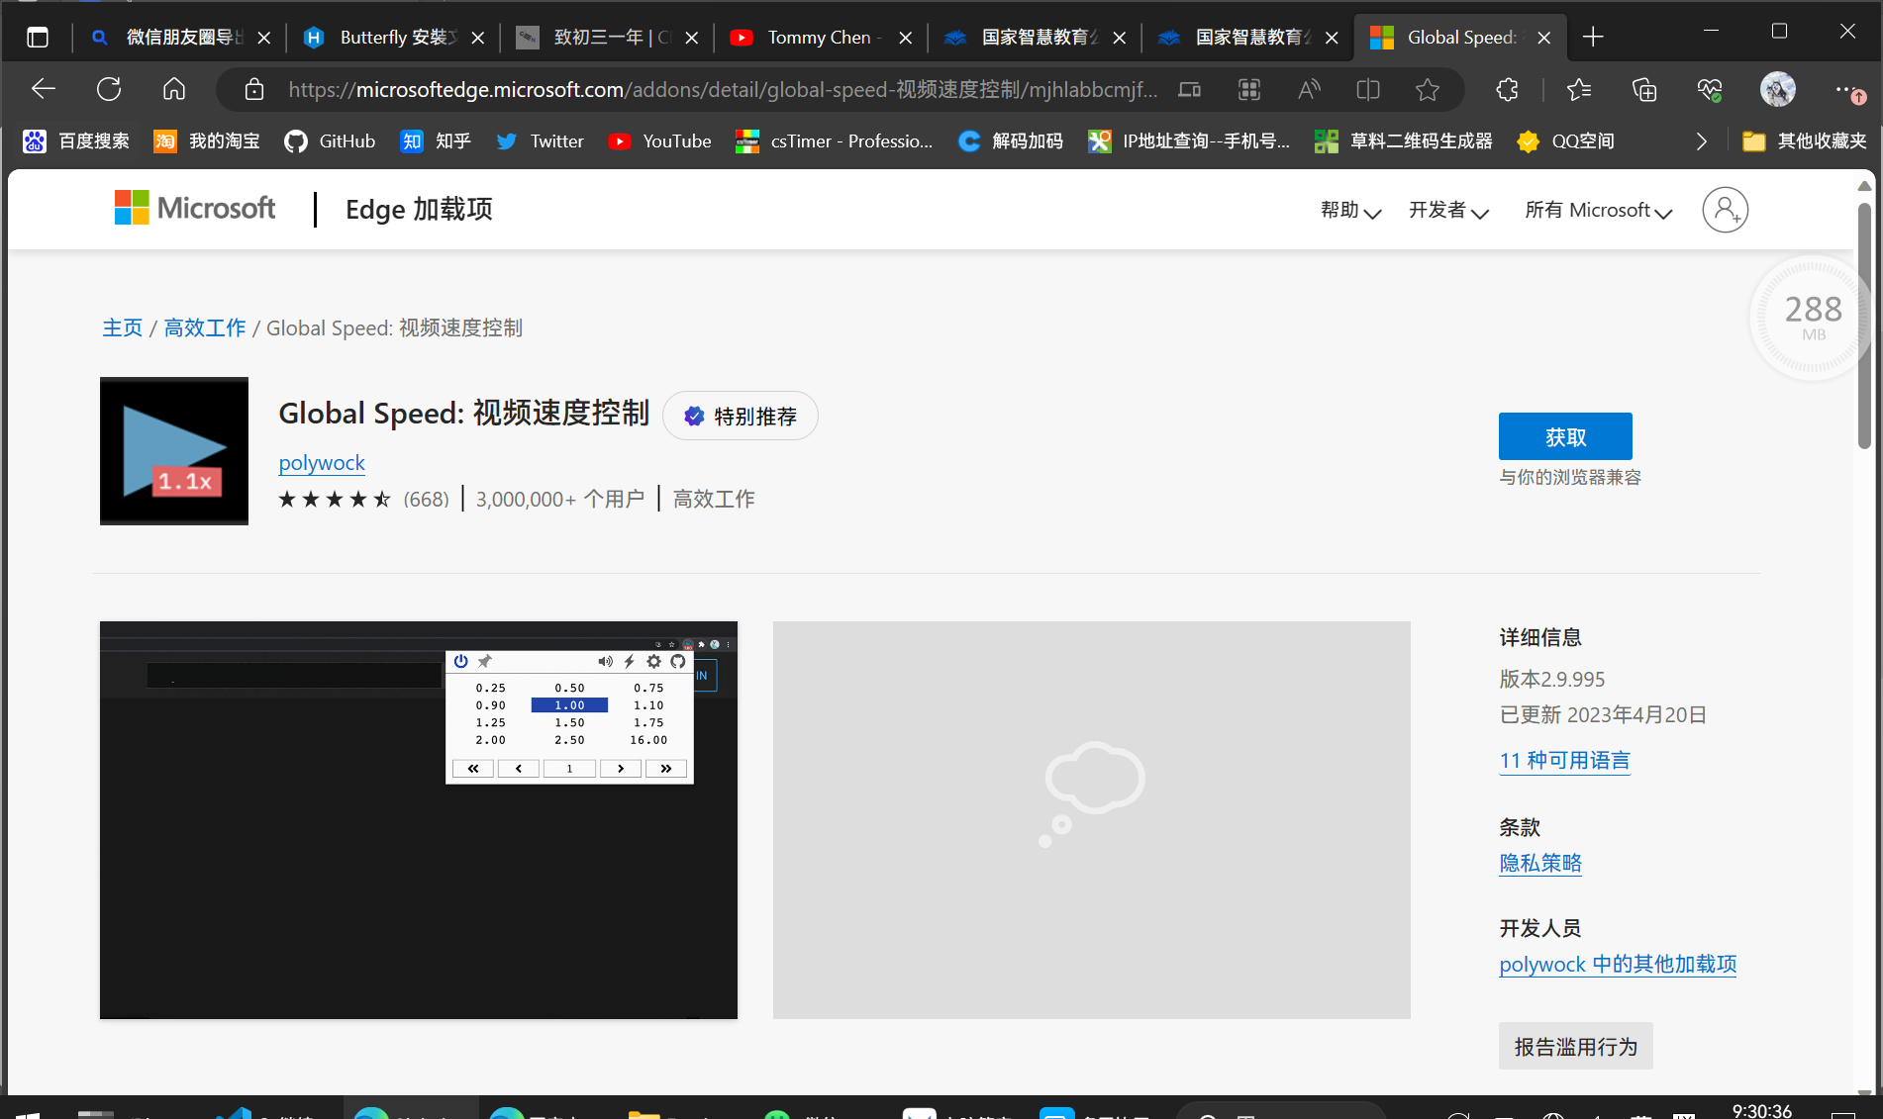Expand the 开发者 dropdown
The width and height of the screenshot is (1883, 1119).
point(1448,210)
